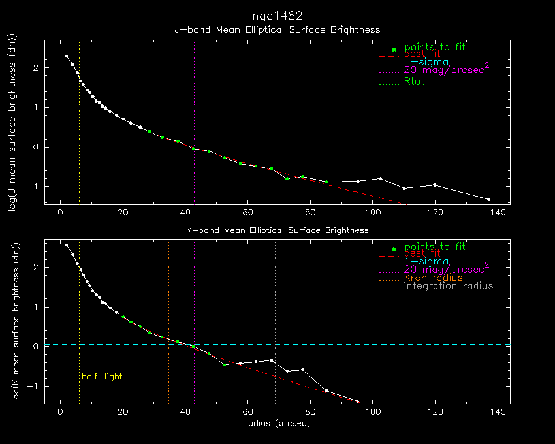
Task: Click the J-band y-axis label text
Action: pyautogui.click(x=11, y=122)
